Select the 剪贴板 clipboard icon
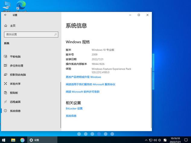This screenshot has height=143, width=191. pyautogui.click(x=5, y=93)
